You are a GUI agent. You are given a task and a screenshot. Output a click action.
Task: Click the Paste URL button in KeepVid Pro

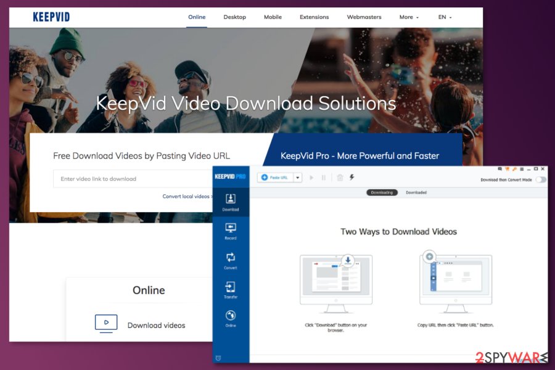click(x=276, y=178)
